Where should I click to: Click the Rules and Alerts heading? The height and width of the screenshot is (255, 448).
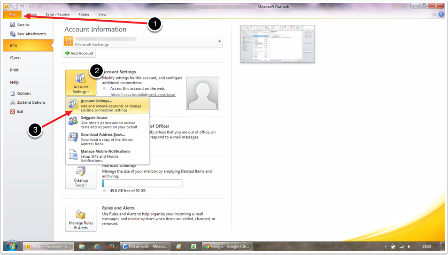pos(118,208)
